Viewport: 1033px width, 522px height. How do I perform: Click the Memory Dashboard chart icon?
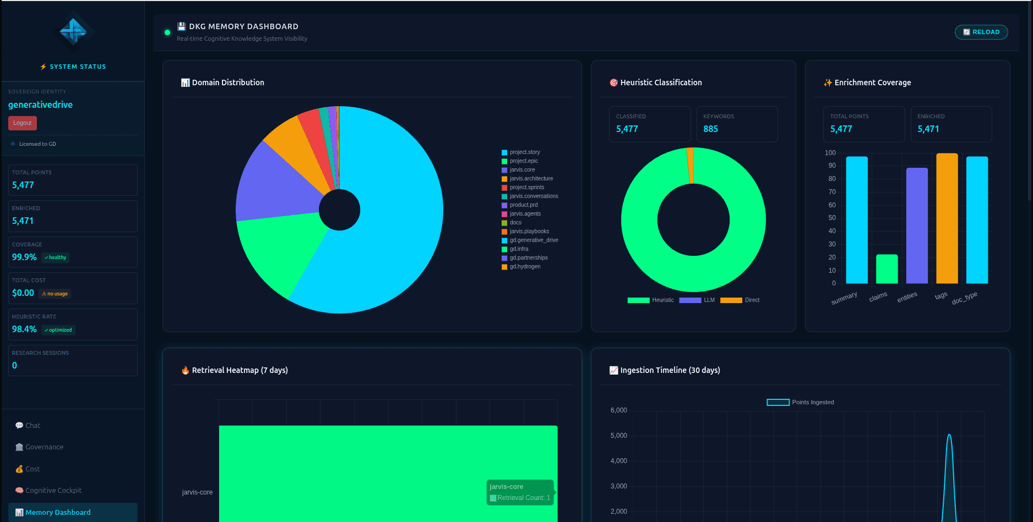pos(19,513)
